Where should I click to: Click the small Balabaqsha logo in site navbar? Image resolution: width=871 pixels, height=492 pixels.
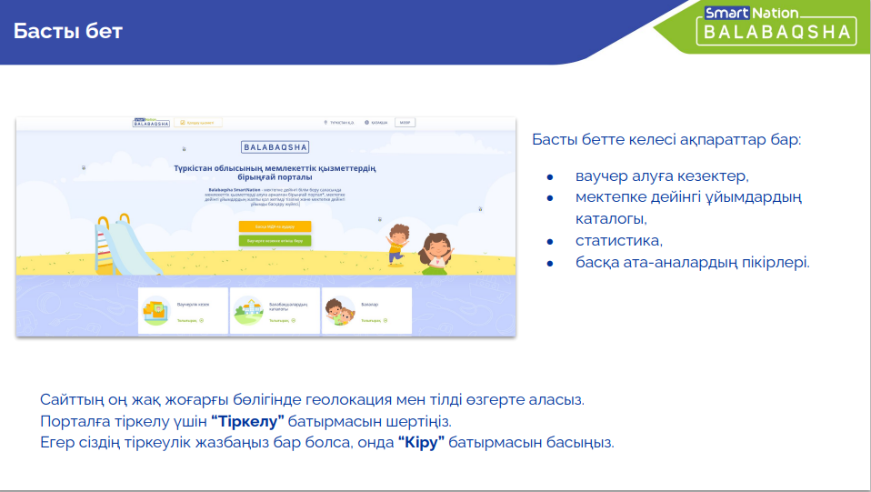[151, 123]
